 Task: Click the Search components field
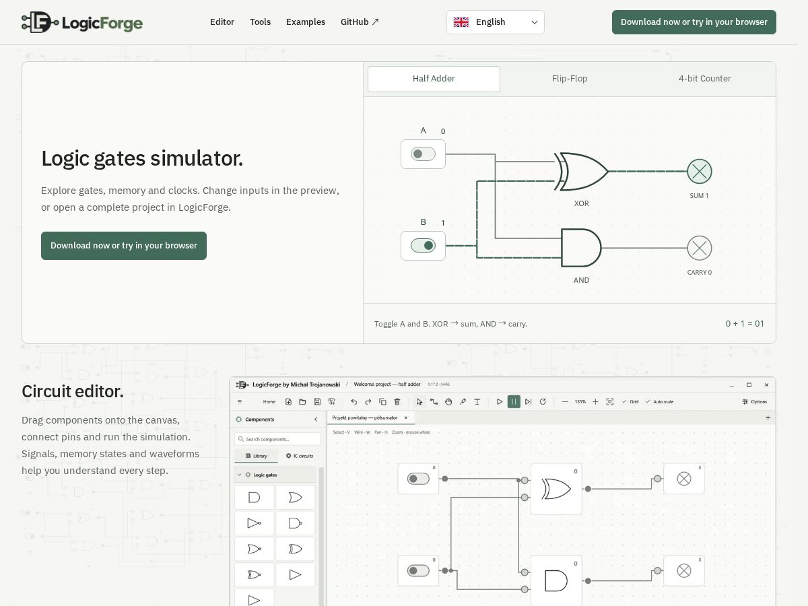(277, 439)
